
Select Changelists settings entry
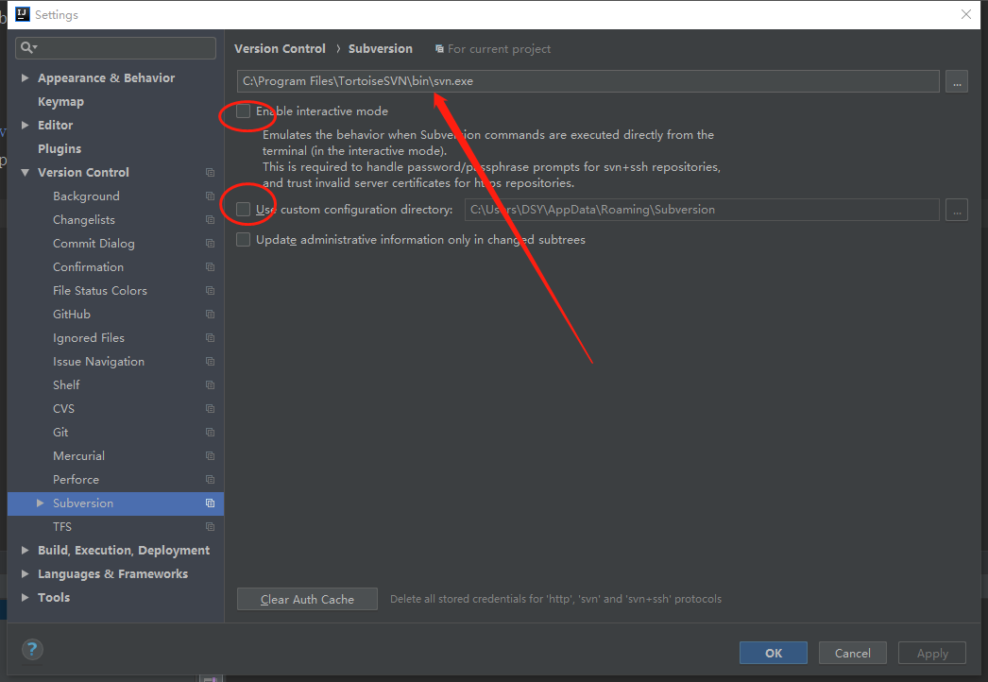point(84,220)
